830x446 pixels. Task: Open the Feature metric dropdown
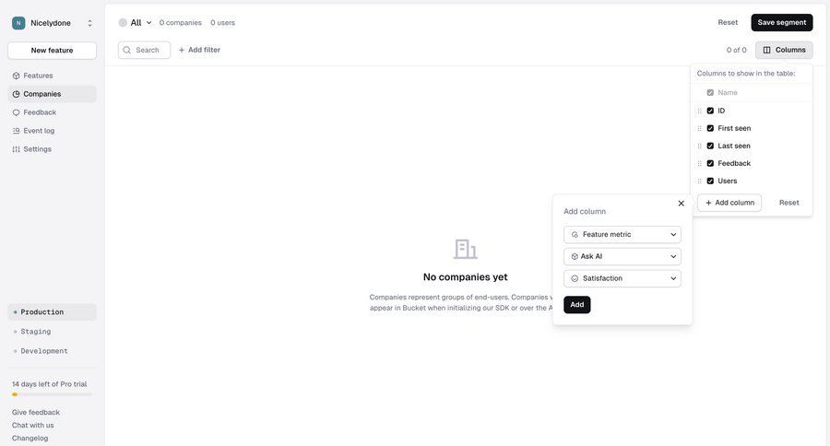tap(622, 234)
